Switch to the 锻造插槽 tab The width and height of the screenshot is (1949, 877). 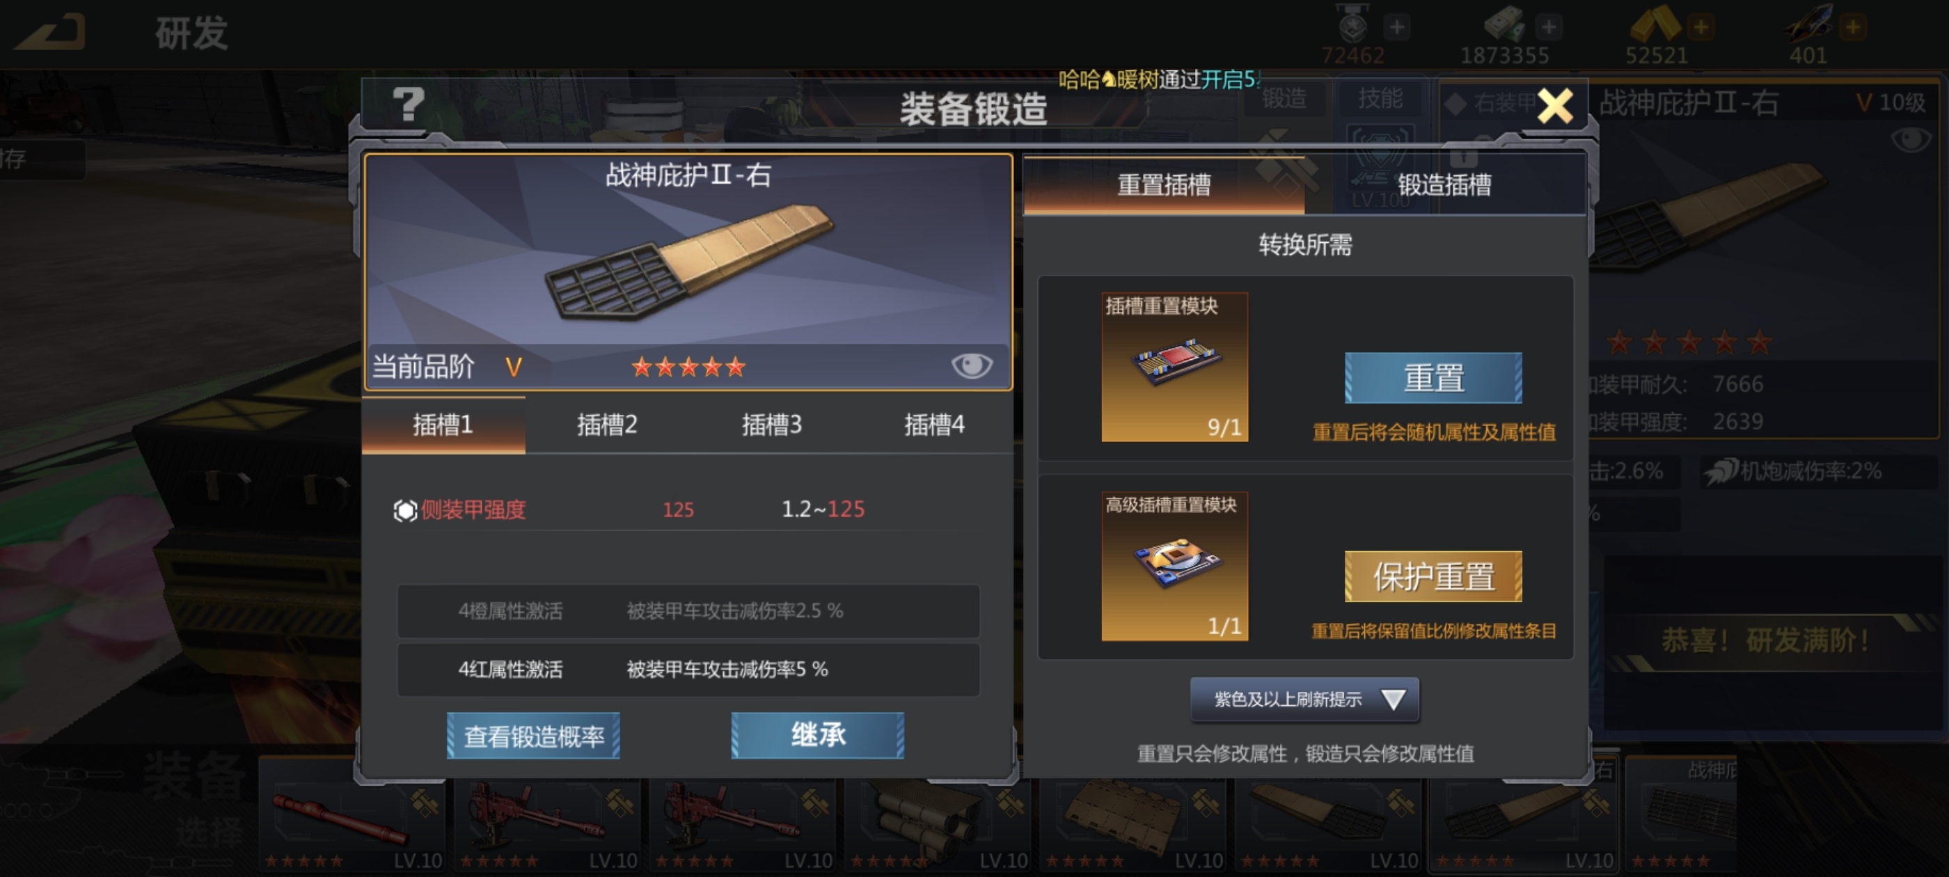[x=1444, y=184]
